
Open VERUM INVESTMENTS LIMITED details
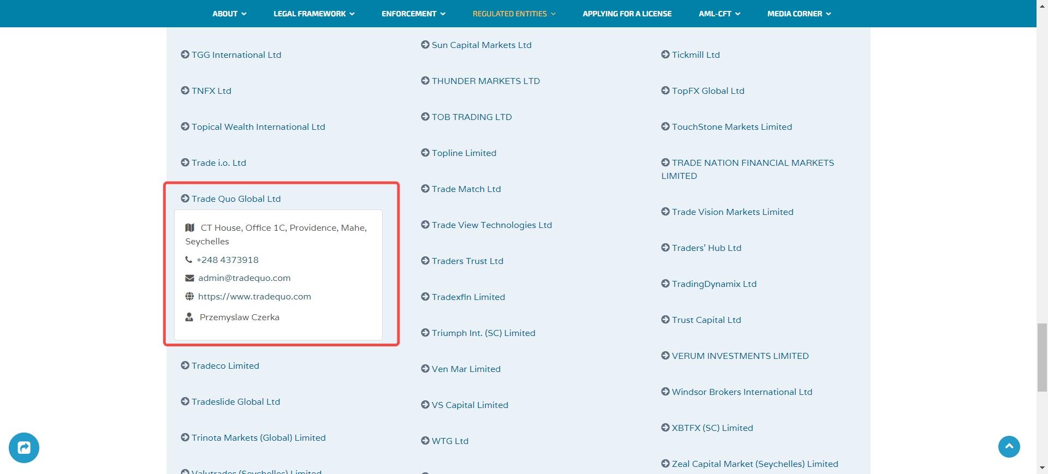coord(735,356)
